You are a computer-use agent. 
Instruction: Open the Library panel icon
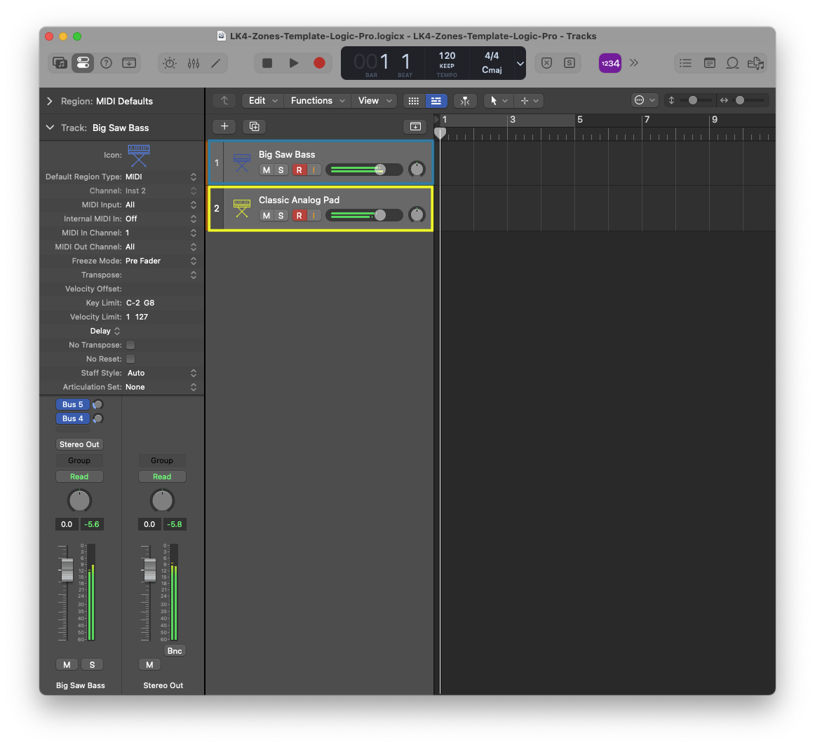[60, 63]
